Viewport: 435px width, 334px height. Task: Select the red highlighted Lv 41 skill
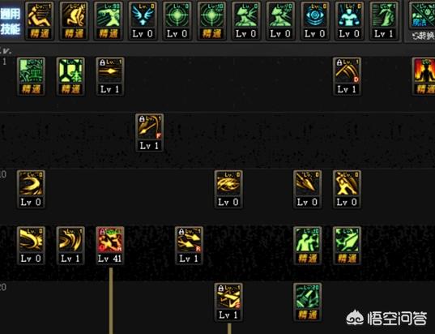(110, 246)
